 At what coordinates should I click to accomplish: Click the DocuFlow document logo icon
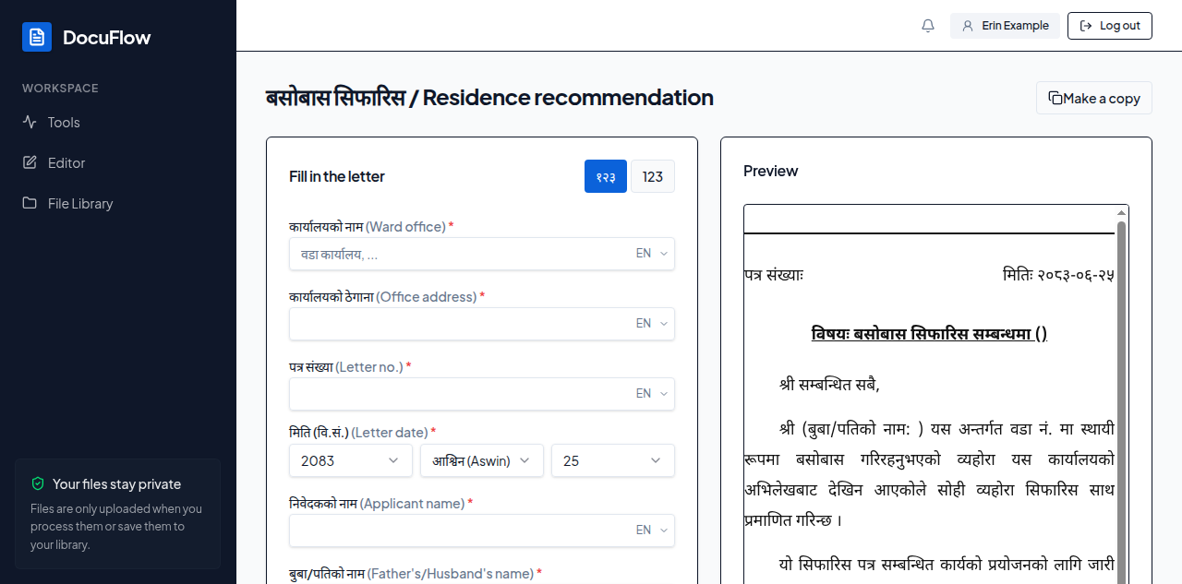click(37, 37)
